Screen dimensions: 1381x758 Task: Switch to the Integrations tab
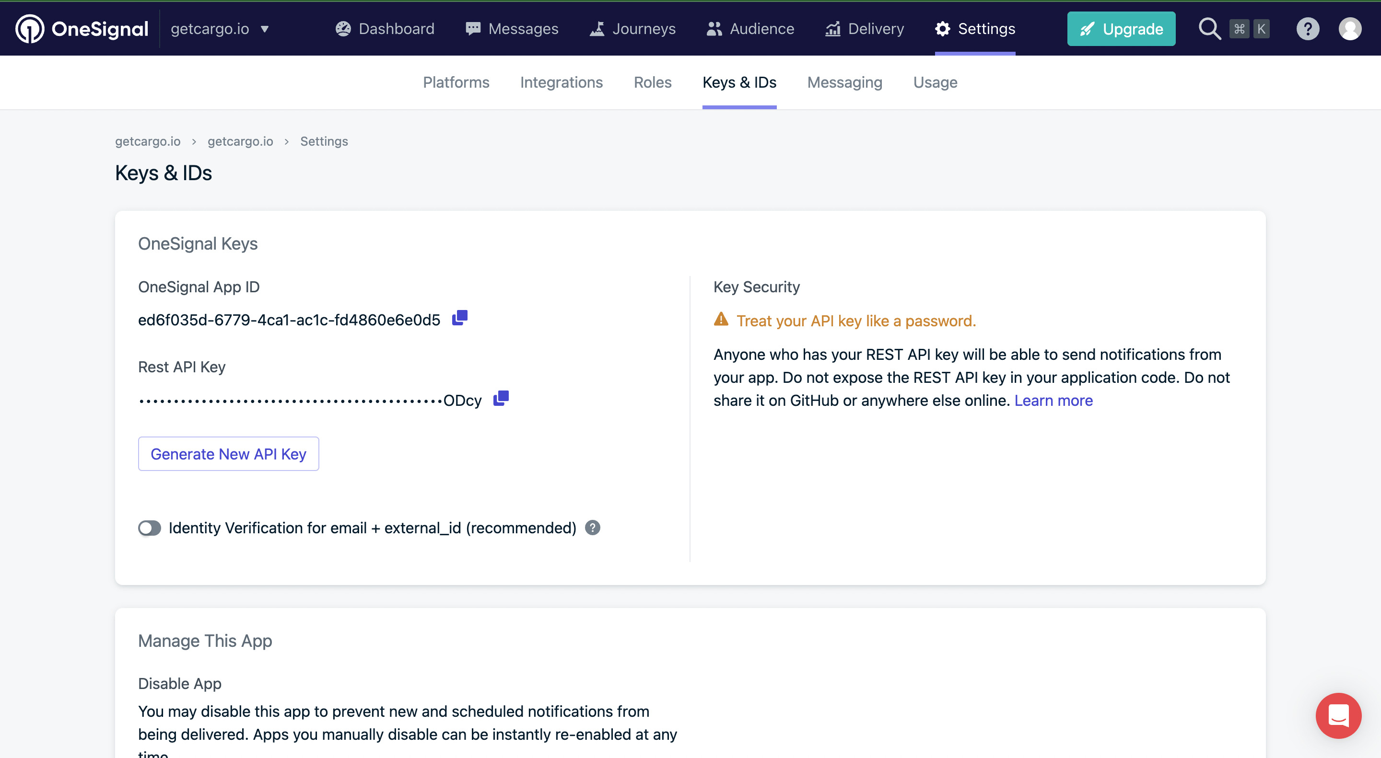[562, 82]
